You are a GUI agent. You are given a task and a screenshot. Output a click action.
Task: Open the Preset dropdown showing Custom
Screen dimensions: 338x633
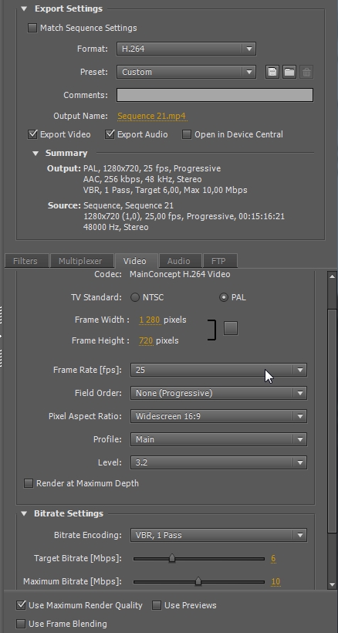pos(186,72)
